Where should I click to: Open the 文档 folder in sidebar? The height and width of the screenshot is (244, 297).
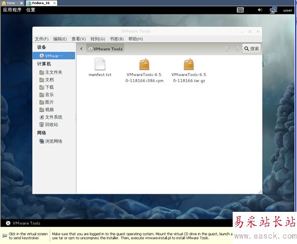coord(47,80)
